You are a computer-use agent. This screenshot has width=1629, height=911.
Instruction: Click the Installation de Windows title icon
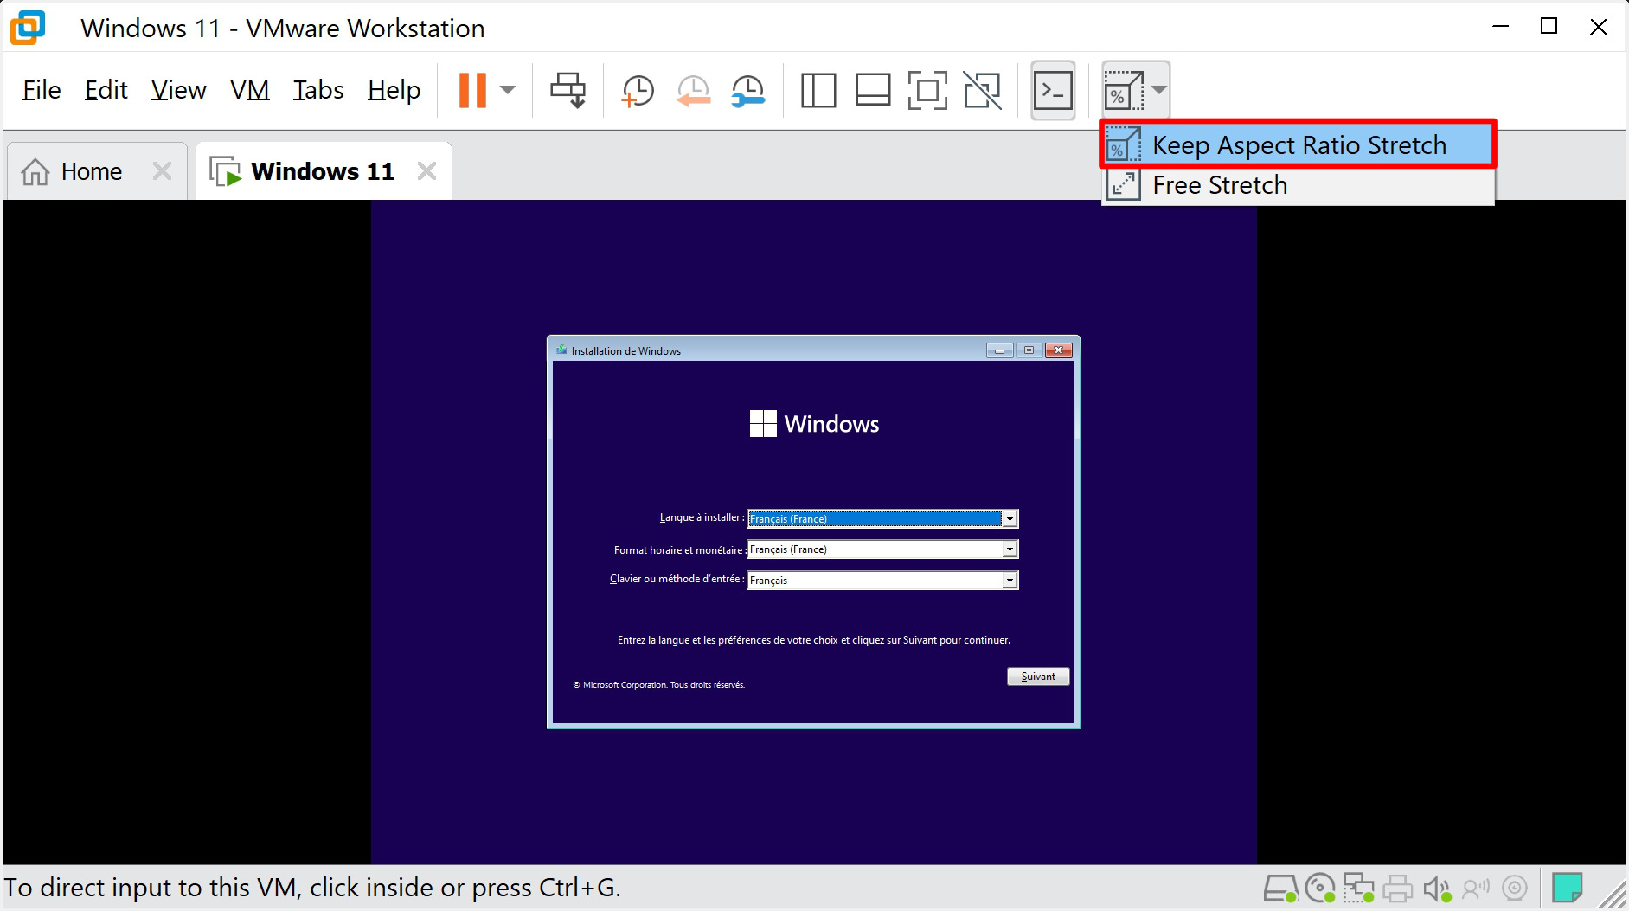click(x=561, y=350)
